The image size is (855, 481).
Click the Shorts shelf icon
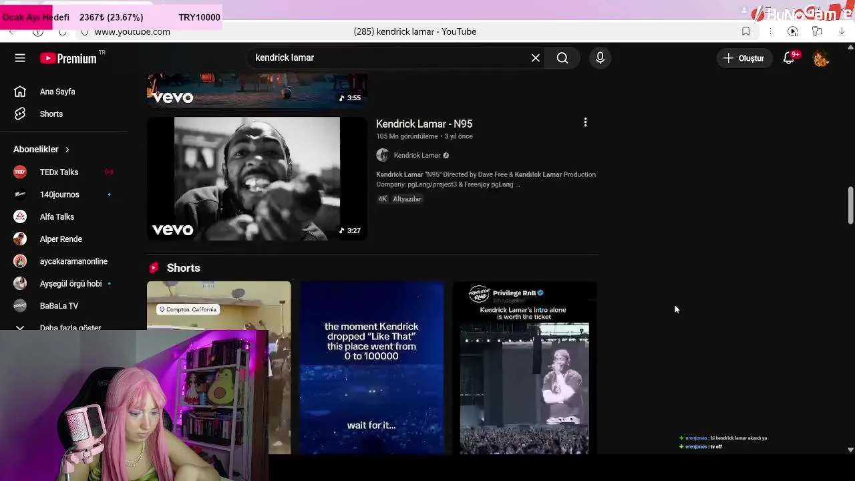(154, 268)
